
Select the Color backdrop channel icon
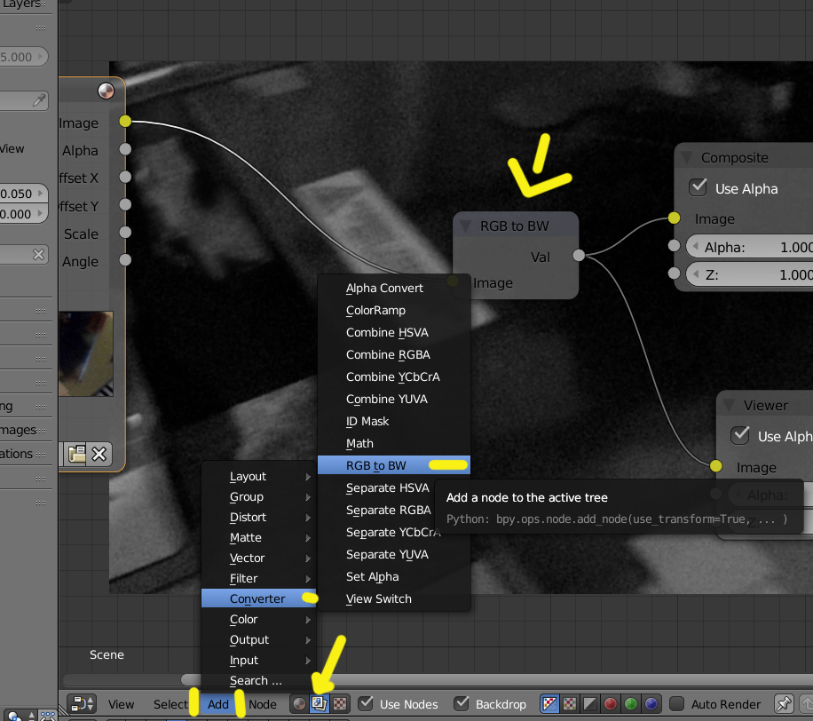[569, 704]
